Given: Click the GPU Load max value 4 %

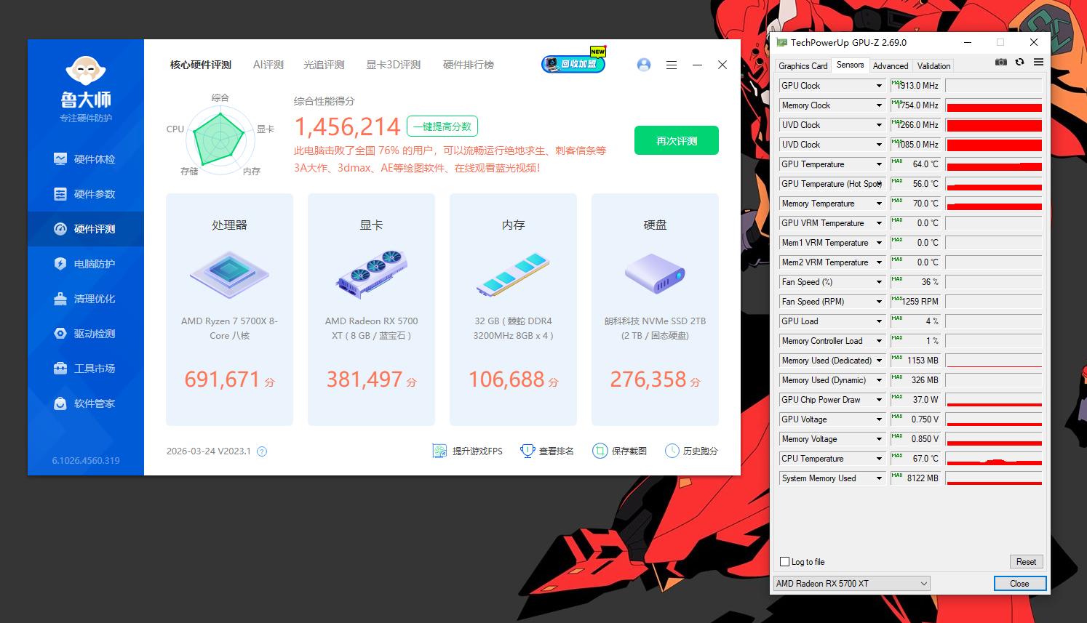Looking at the screenshot, I should tap(916, 321).
